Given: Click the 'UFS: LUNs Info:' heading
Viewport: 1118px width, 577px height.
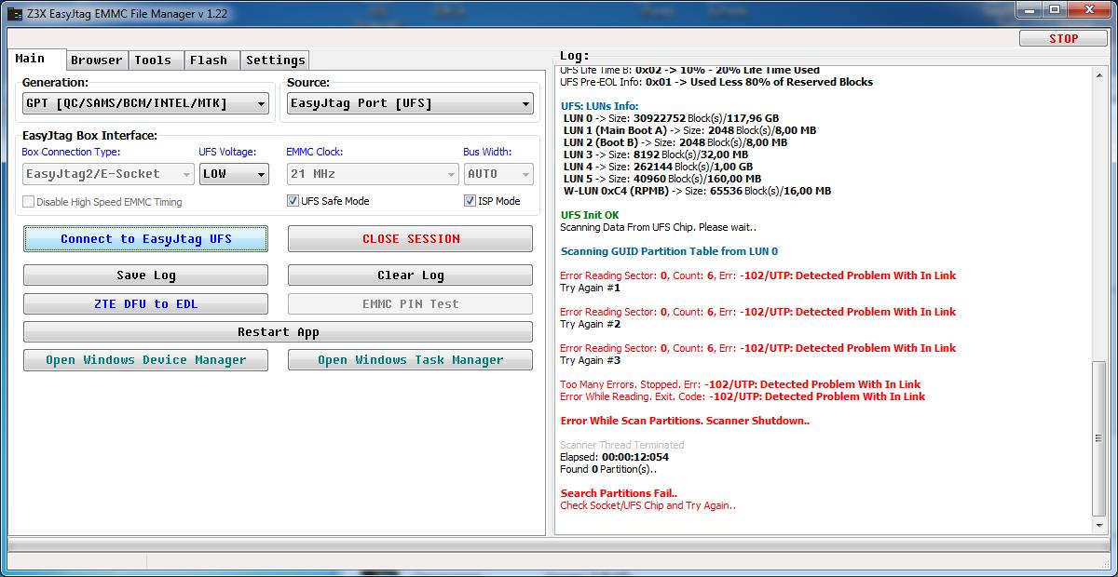Looking at the screenshot, I should tap(599, 107).
